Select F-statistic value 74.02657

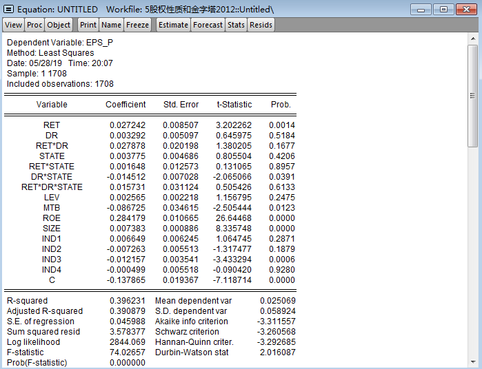click(x=128, y=352)
